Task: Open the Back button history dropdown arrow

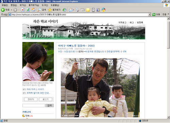Action: click(x=12, y=10)
